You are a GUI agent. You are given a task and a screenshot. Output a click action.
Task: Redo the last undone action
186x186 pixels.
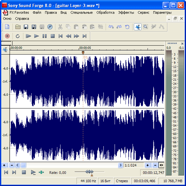coord(119,27)
